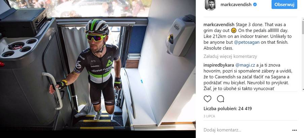Open the three-dot more options menu

(x=294, y=130)
